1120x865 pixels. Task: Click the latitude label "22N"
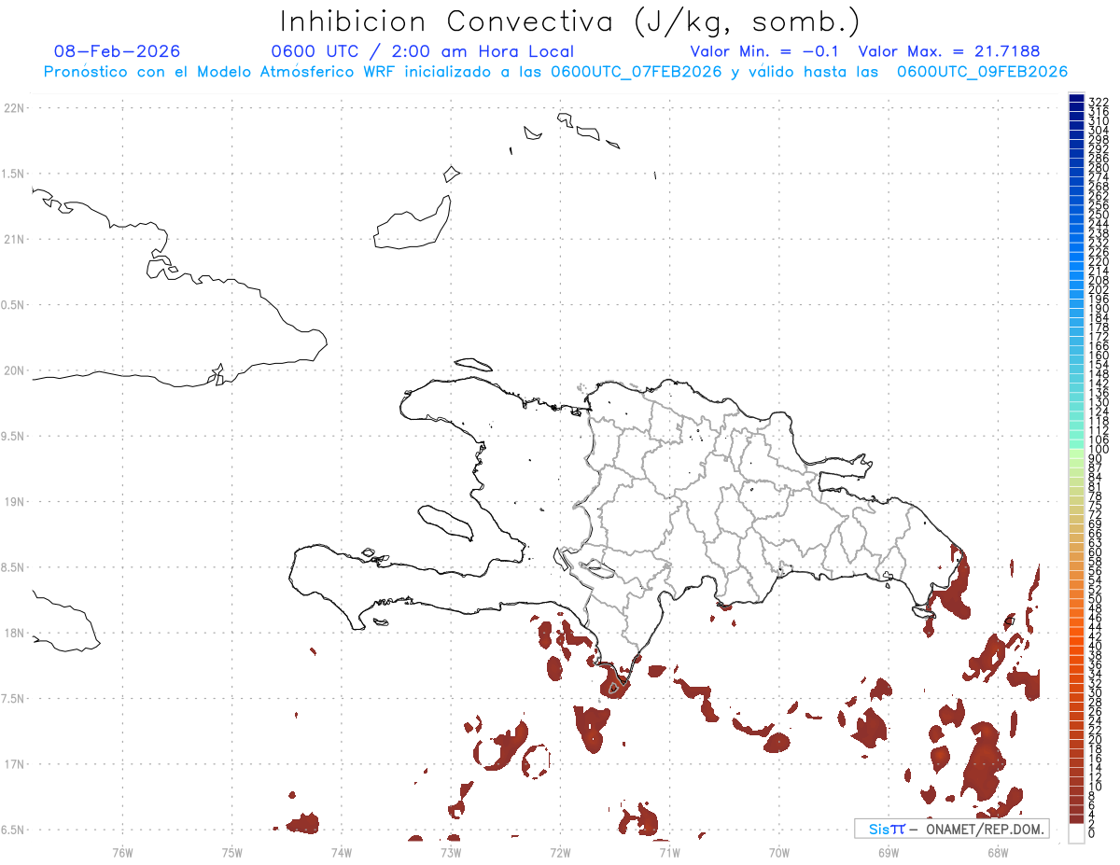[x=13, y=108]
